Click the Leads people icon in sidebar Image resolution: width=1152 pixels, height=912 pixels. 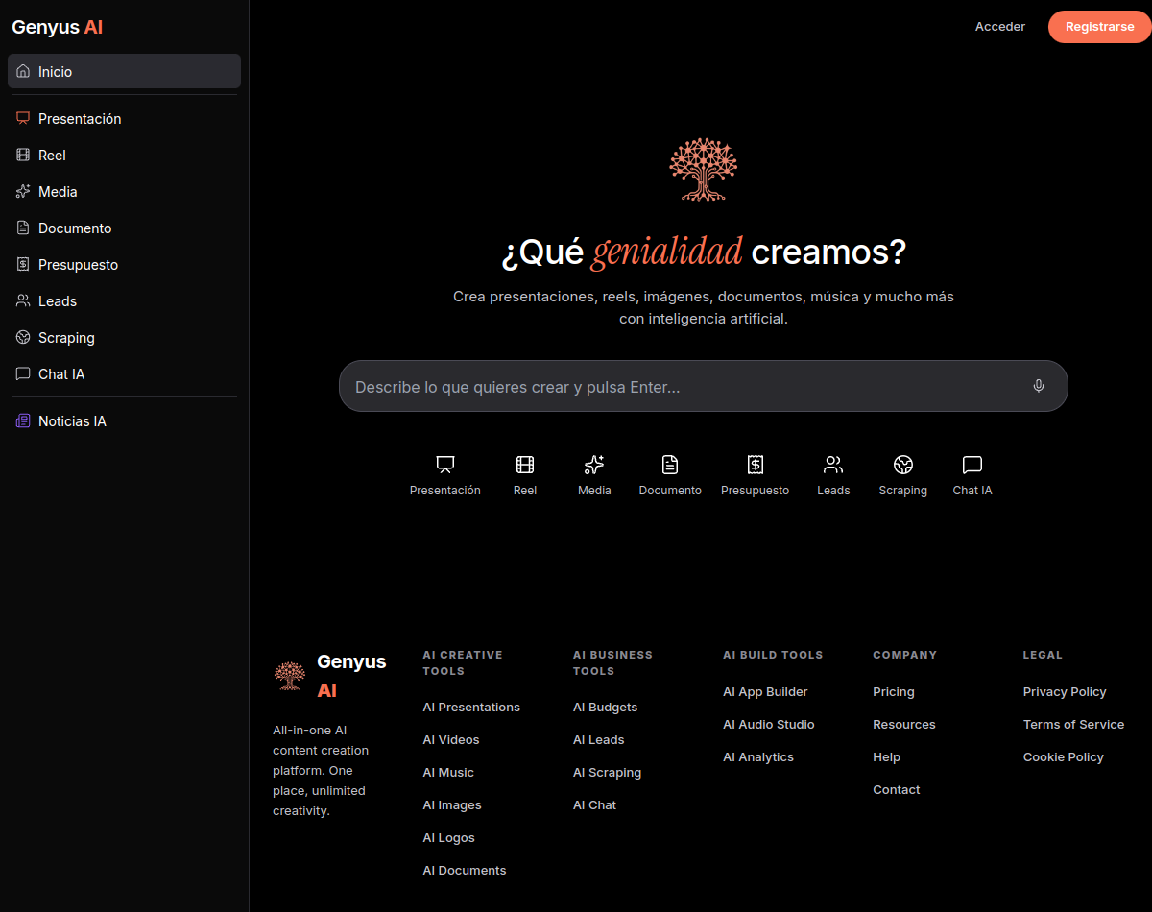[23, 301]
